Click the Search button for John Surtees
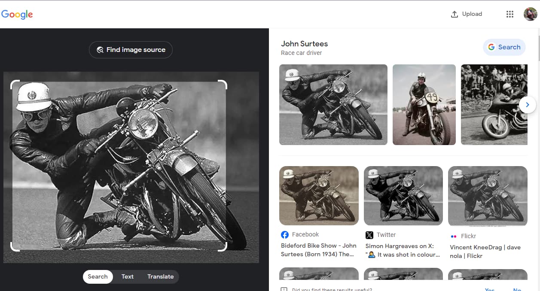 pos(504,47)
